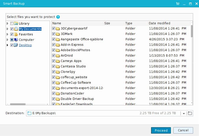Sort by the Type column header
Viewport: 199px width, 136px height.
(136, 23)
